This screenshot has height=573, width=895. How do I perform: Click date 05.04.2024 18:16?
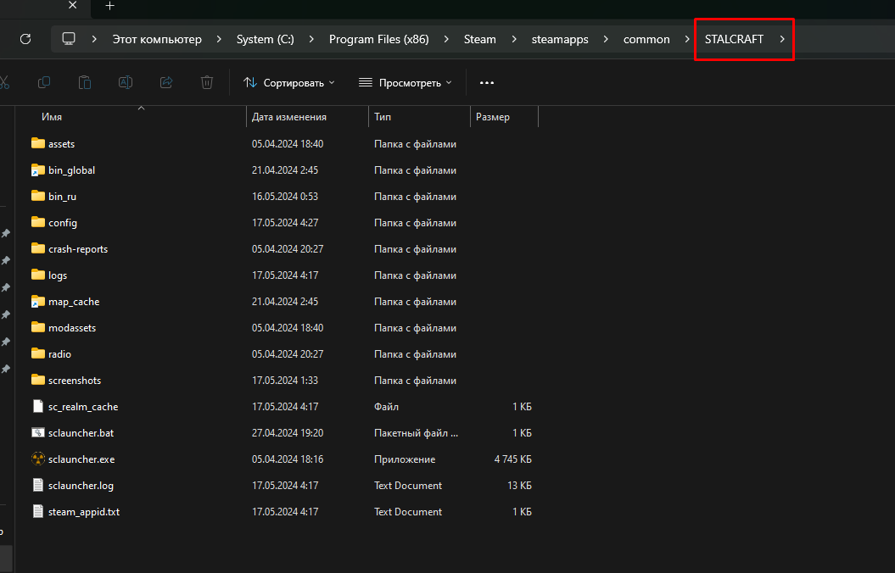tap(288, 459)
